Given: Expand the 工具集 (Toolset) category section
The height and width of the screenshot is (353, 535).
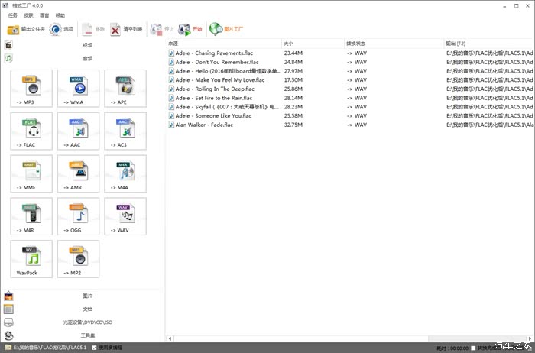Looking at the screenshot, I should pos(87,335).
